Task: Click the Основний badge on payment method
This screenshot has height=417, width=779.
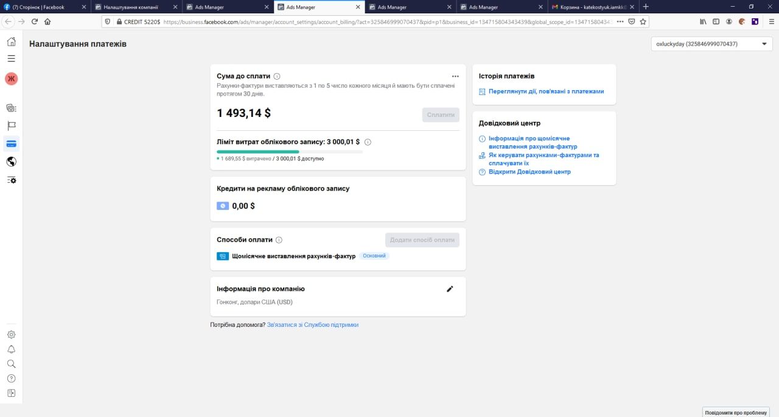Action: (x=374, y=256)
